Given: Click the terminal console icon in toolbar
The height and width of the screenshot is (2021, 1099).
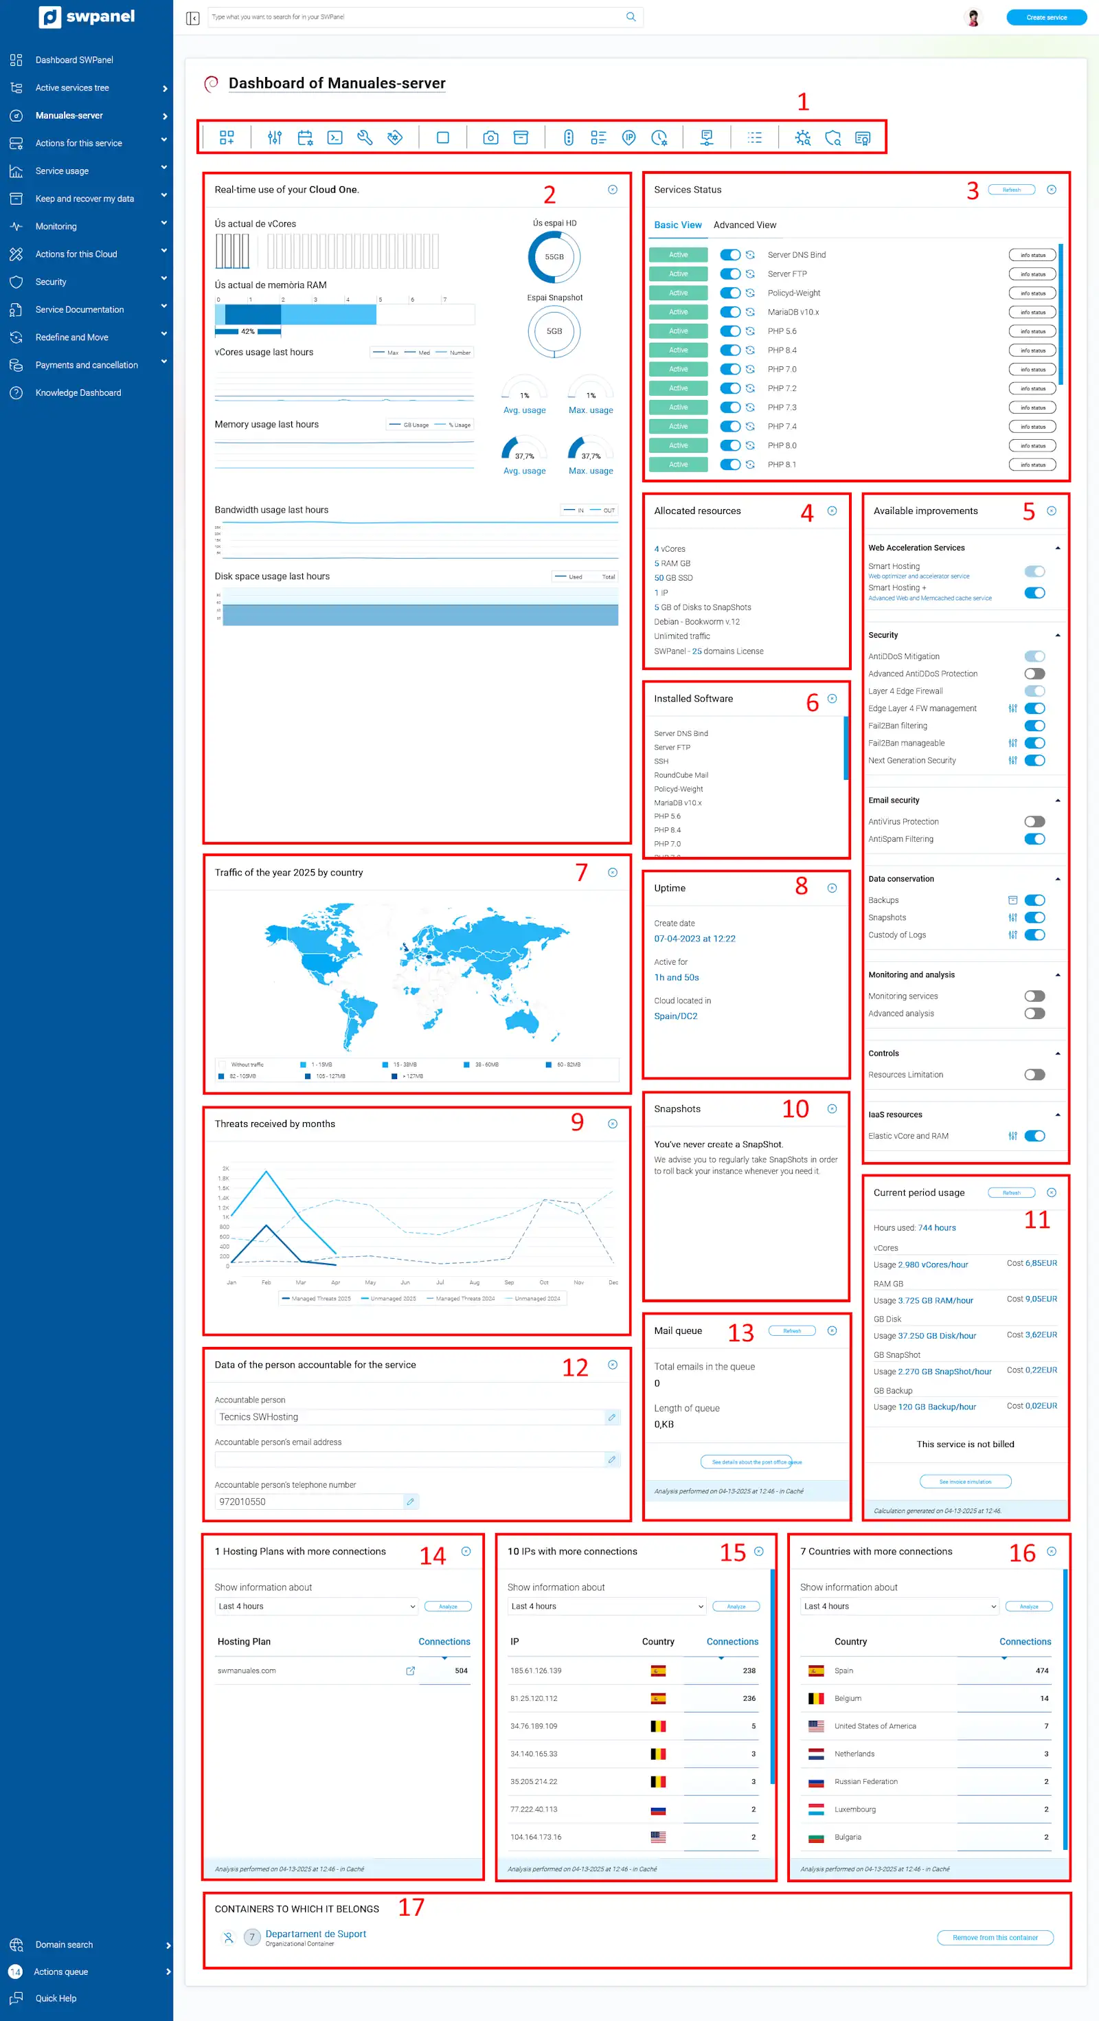Looking at the screenshot, I should [335, 138].
